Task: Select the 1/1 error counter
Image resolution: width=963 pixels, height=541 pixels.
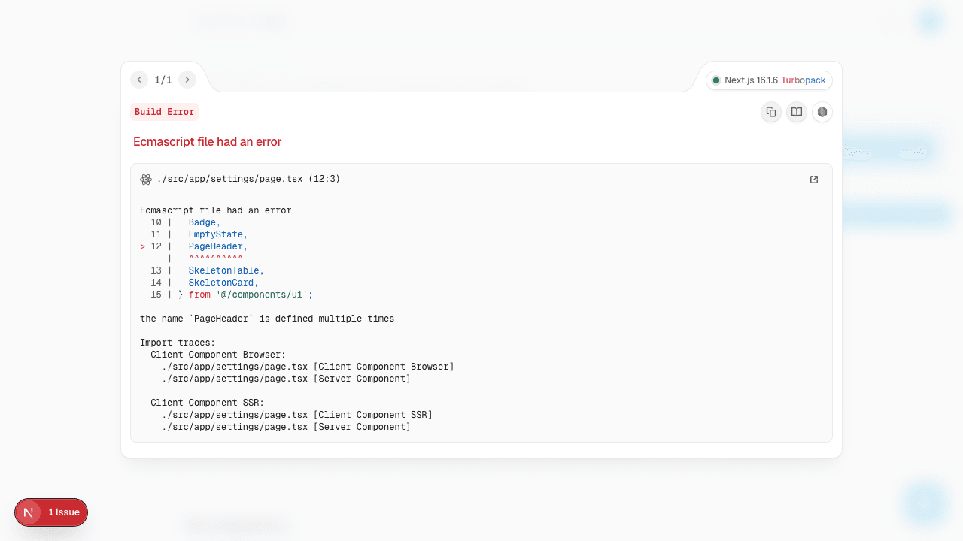Action: (x=163, y=79)
